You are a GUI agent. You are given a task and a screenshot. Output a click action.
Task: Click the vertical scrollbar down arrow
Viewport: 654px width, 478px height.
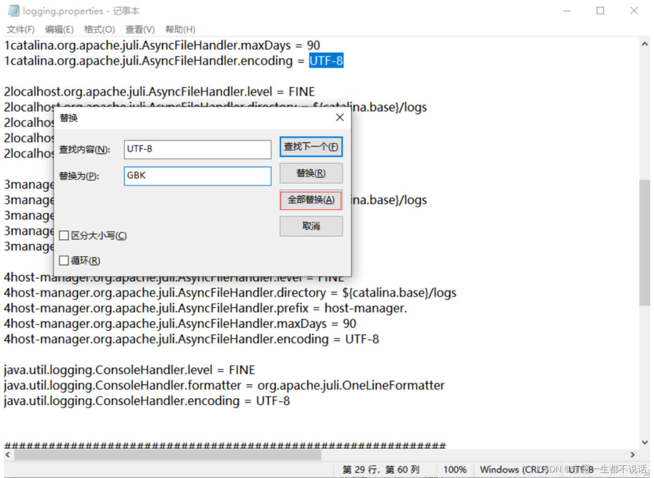point(645,442)
